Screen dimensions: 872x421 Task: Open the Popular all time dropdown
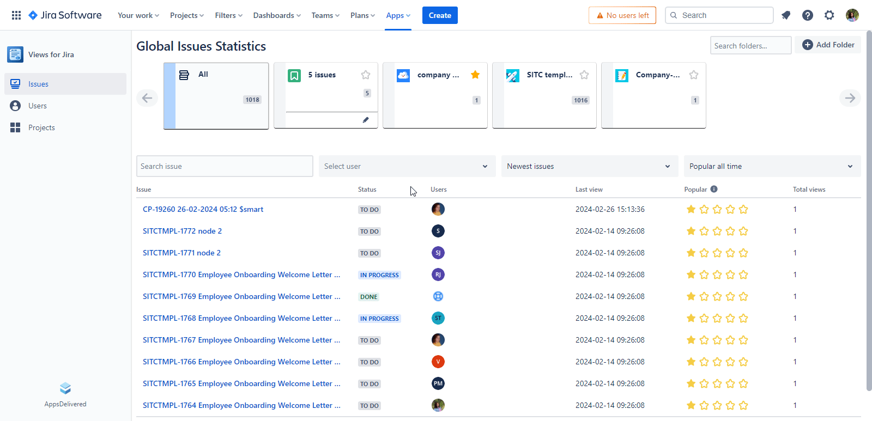pos(772,166)
